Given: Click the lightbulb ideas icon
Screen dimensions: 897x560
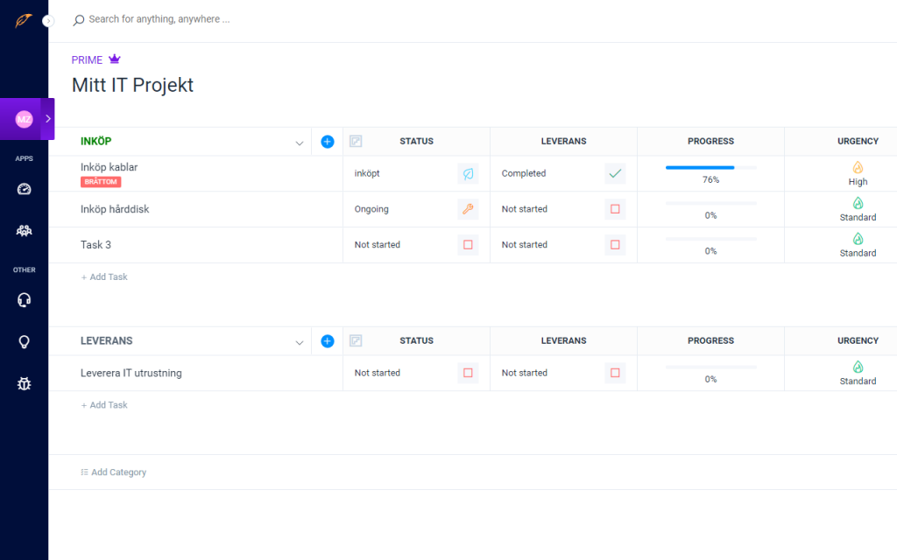Looking at the screenshot, I should click(x=24, y=341).
